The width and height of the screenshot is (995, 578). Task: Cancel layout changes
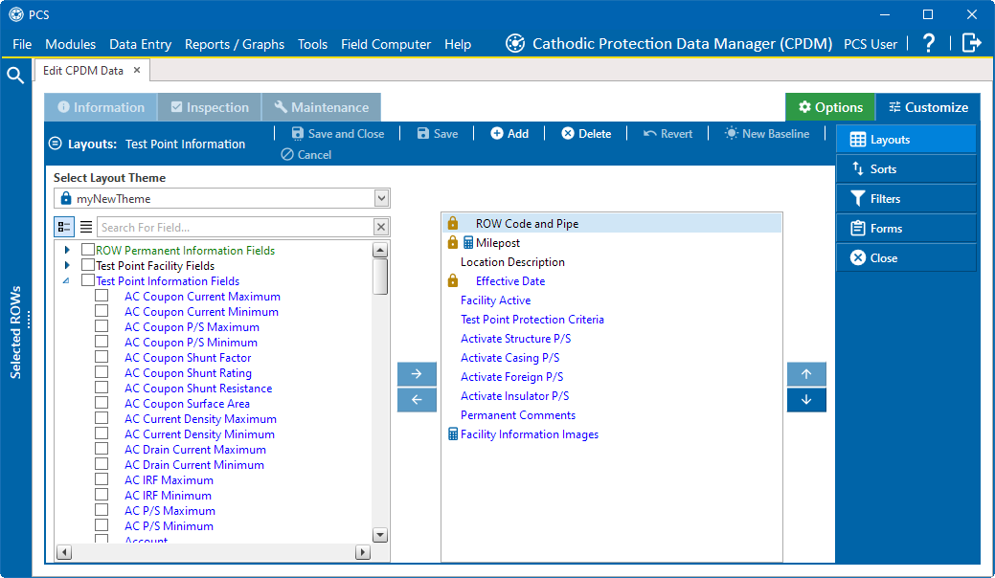pyautogui.click(x=305, y=155)
